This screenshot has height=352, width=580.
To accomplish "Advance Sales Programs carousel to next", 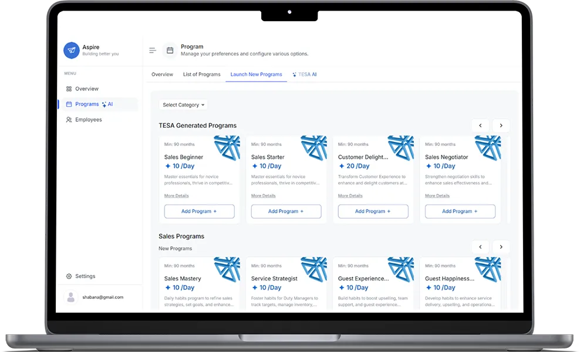I will (x=501, y=247).
